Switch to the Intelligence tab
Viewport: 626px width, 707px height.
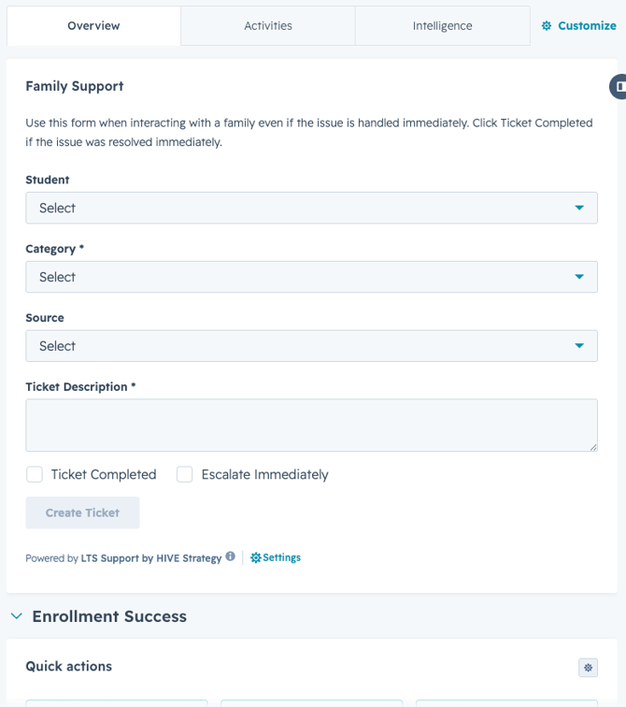(x=442, y=25)
